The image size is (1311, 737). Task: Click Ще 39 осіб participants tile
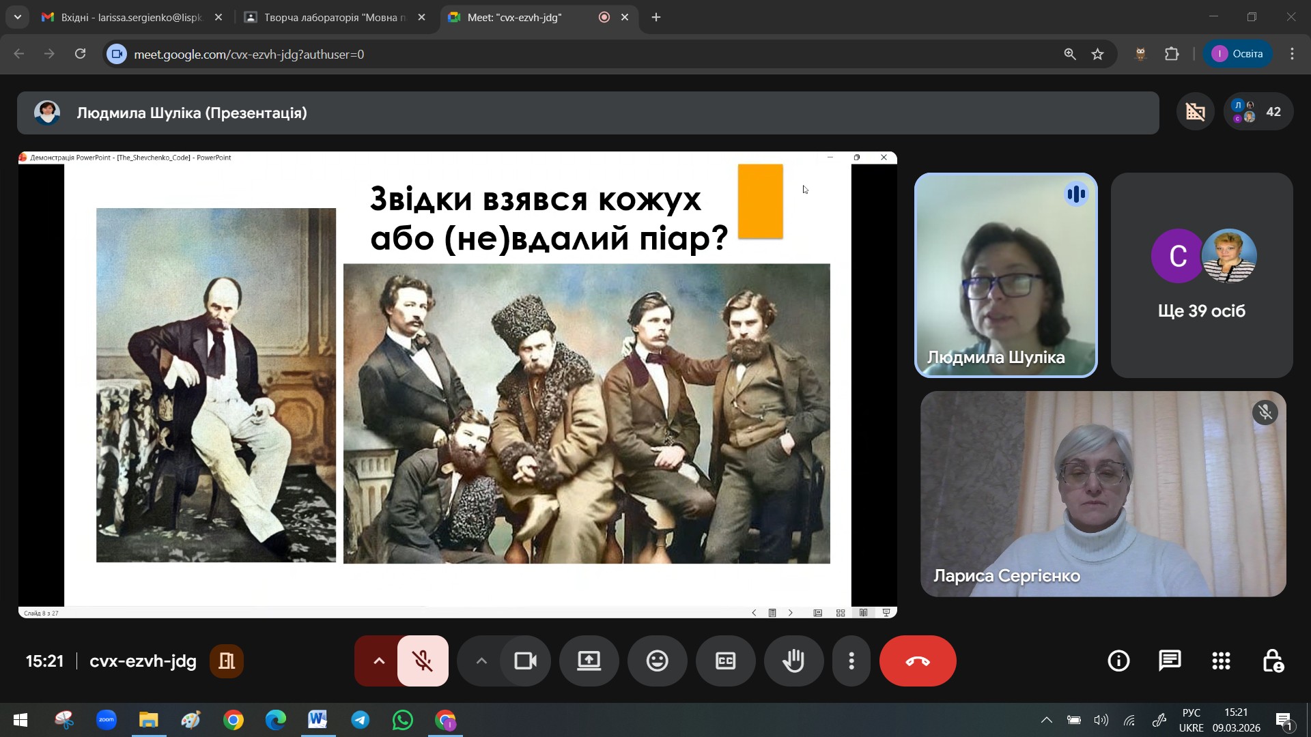coord(1201,275)
